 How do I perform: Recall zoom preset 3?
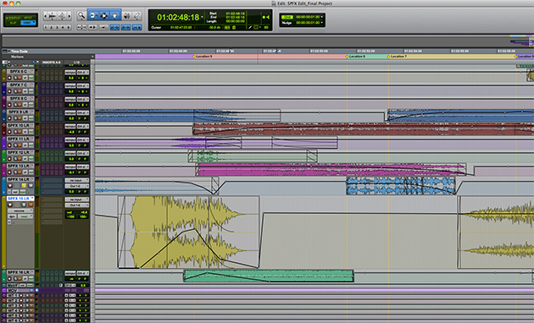58,27
